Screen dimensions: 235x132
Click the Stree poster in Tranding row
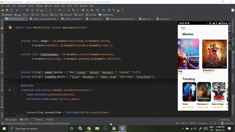tap(189, 92)
